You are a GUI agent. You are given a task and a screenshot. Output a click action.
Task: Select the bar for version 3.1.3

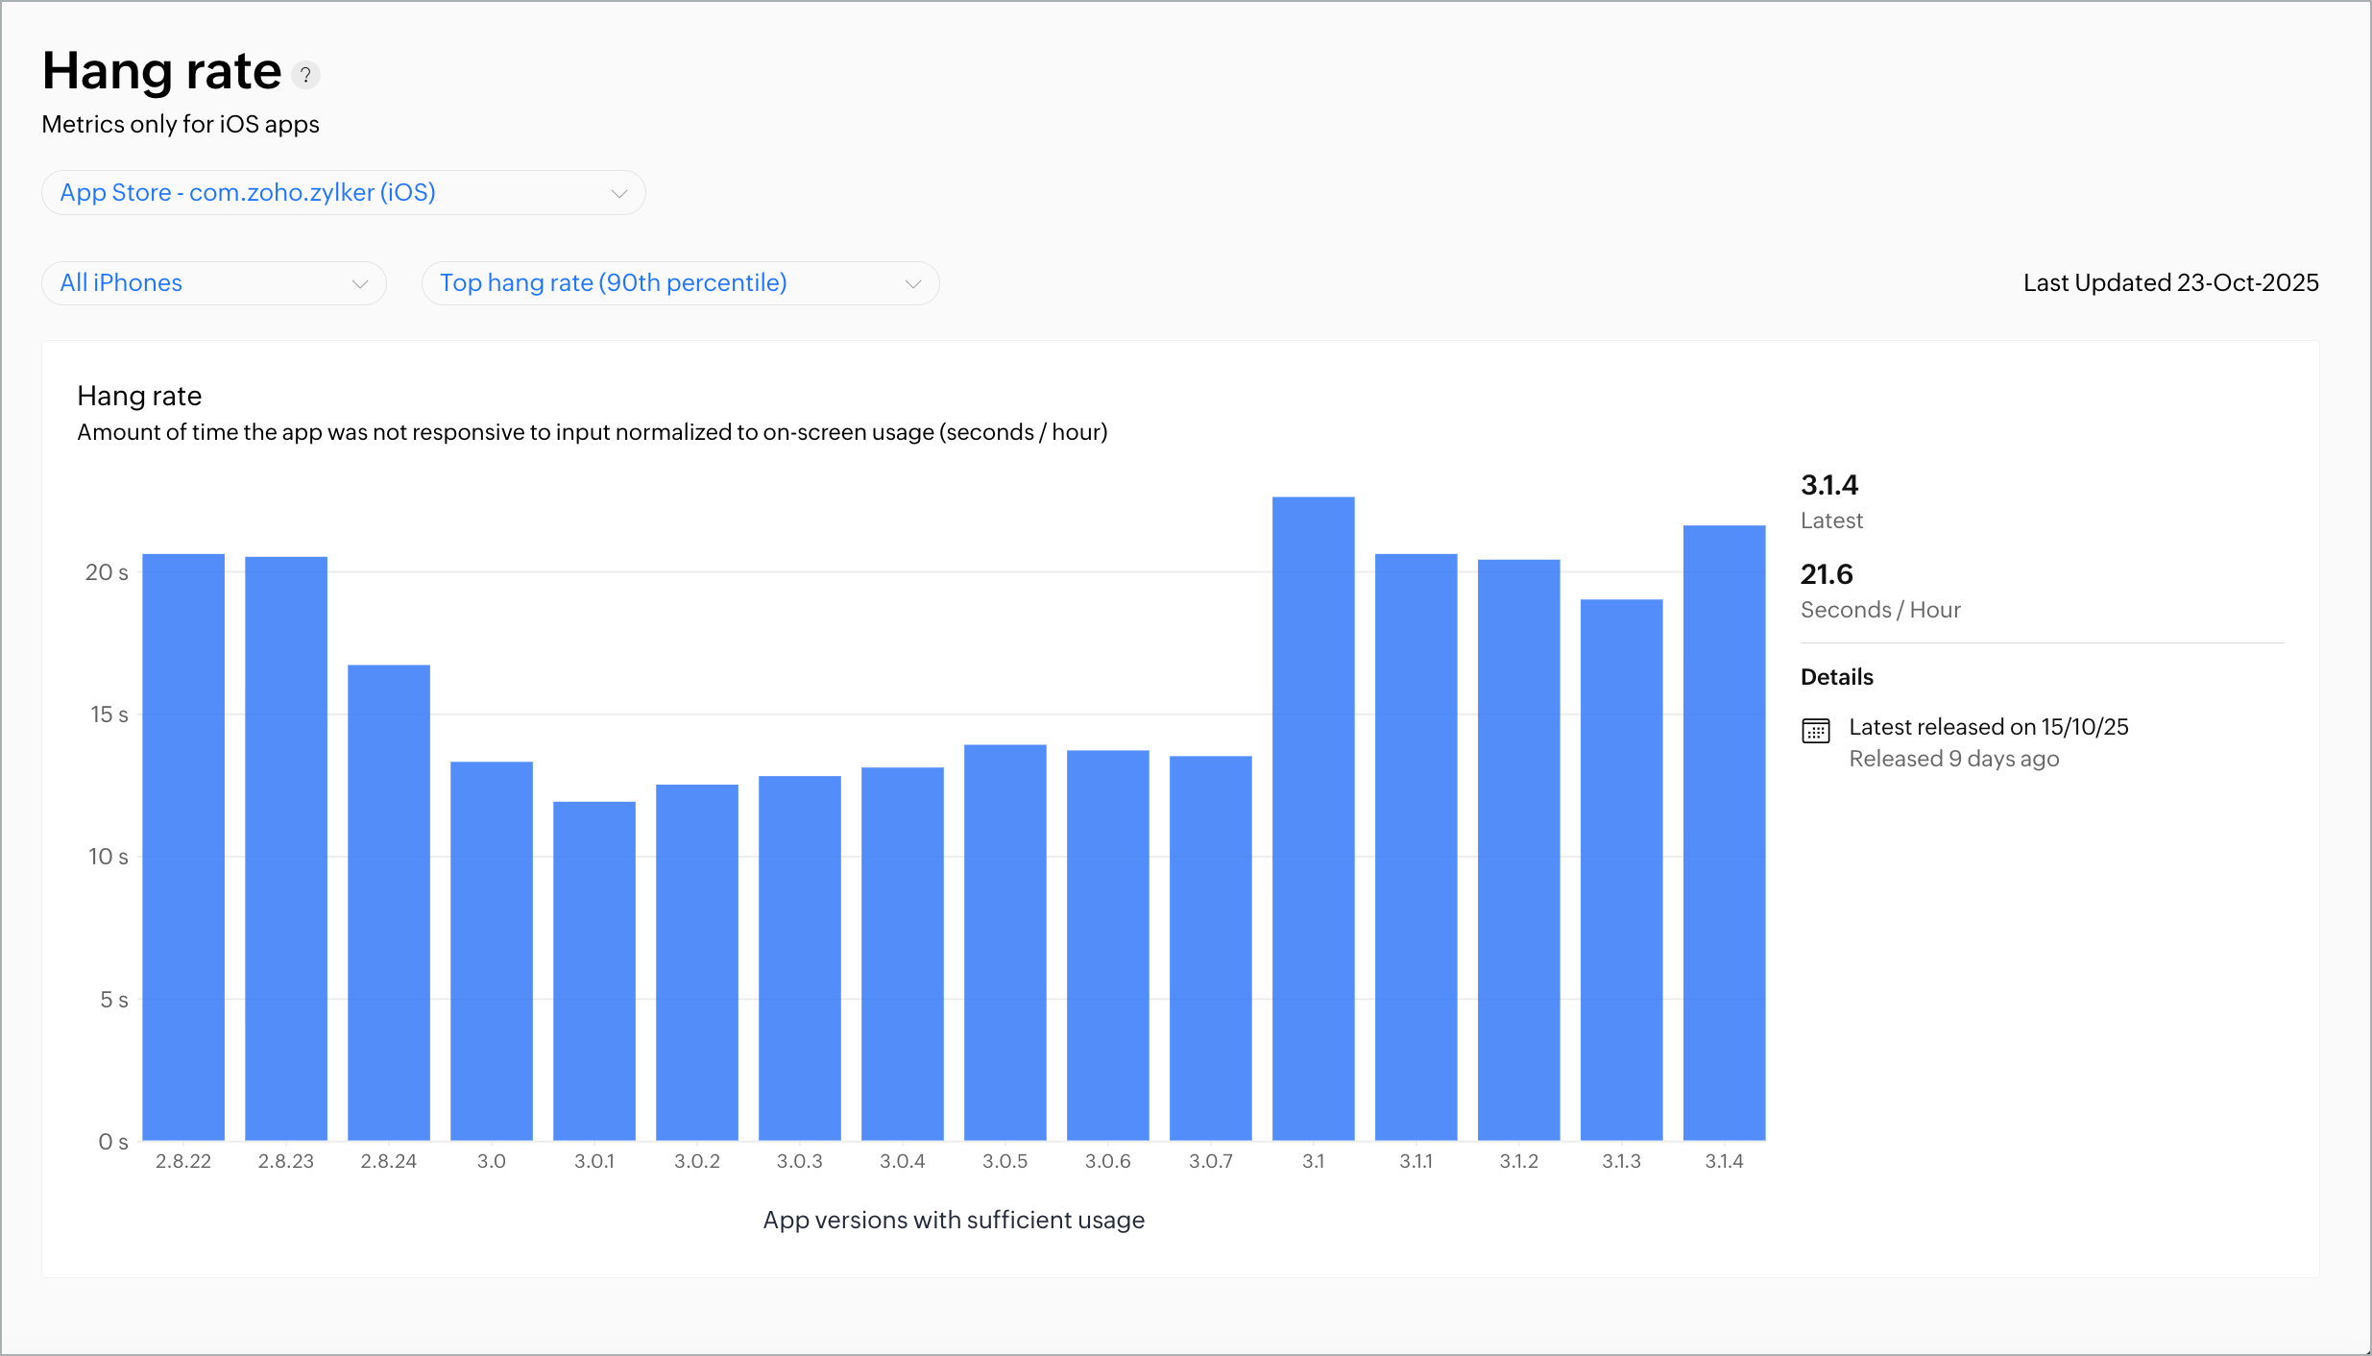[x=1621, y=870]
